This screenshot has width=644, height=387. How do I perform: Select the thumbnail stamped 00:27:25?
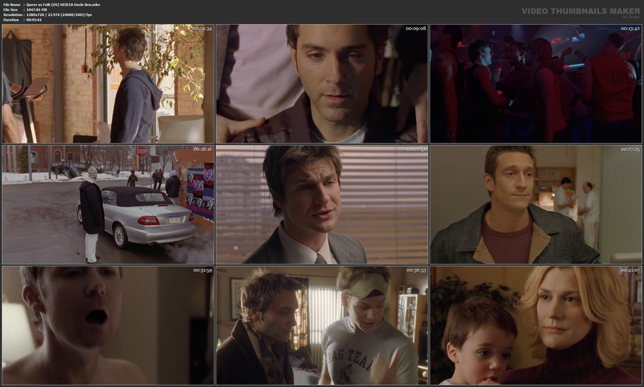[x=536, y=205]
